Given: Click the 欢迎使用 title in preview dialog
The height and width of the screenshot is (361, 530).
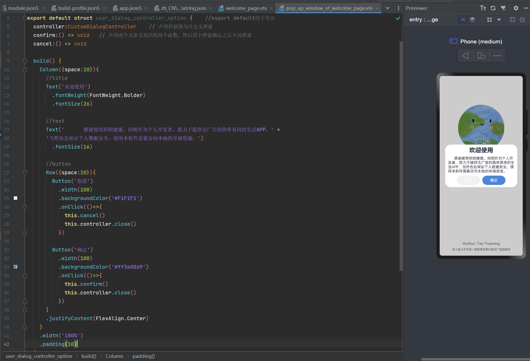Looking at the screenshot, I should (x=481, y=150).
